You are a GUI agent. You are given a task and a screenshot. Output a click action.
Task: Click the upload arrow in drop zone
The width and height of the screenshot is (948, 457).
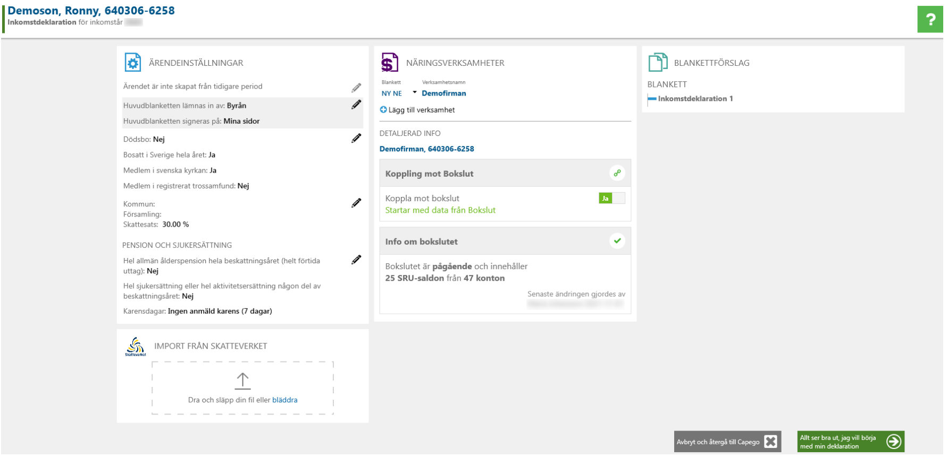242,381
